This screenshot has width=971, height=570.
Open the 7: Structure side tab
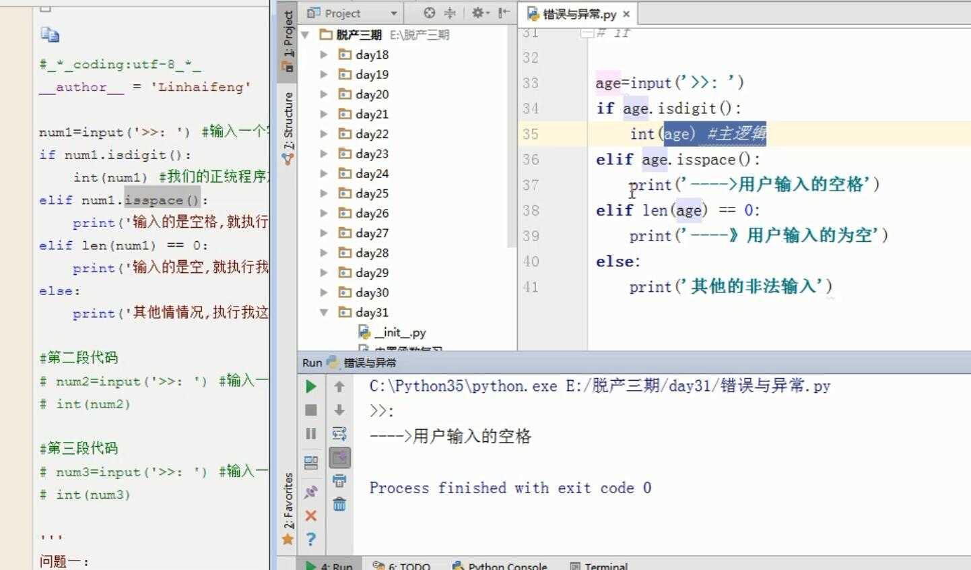(288, 128)
